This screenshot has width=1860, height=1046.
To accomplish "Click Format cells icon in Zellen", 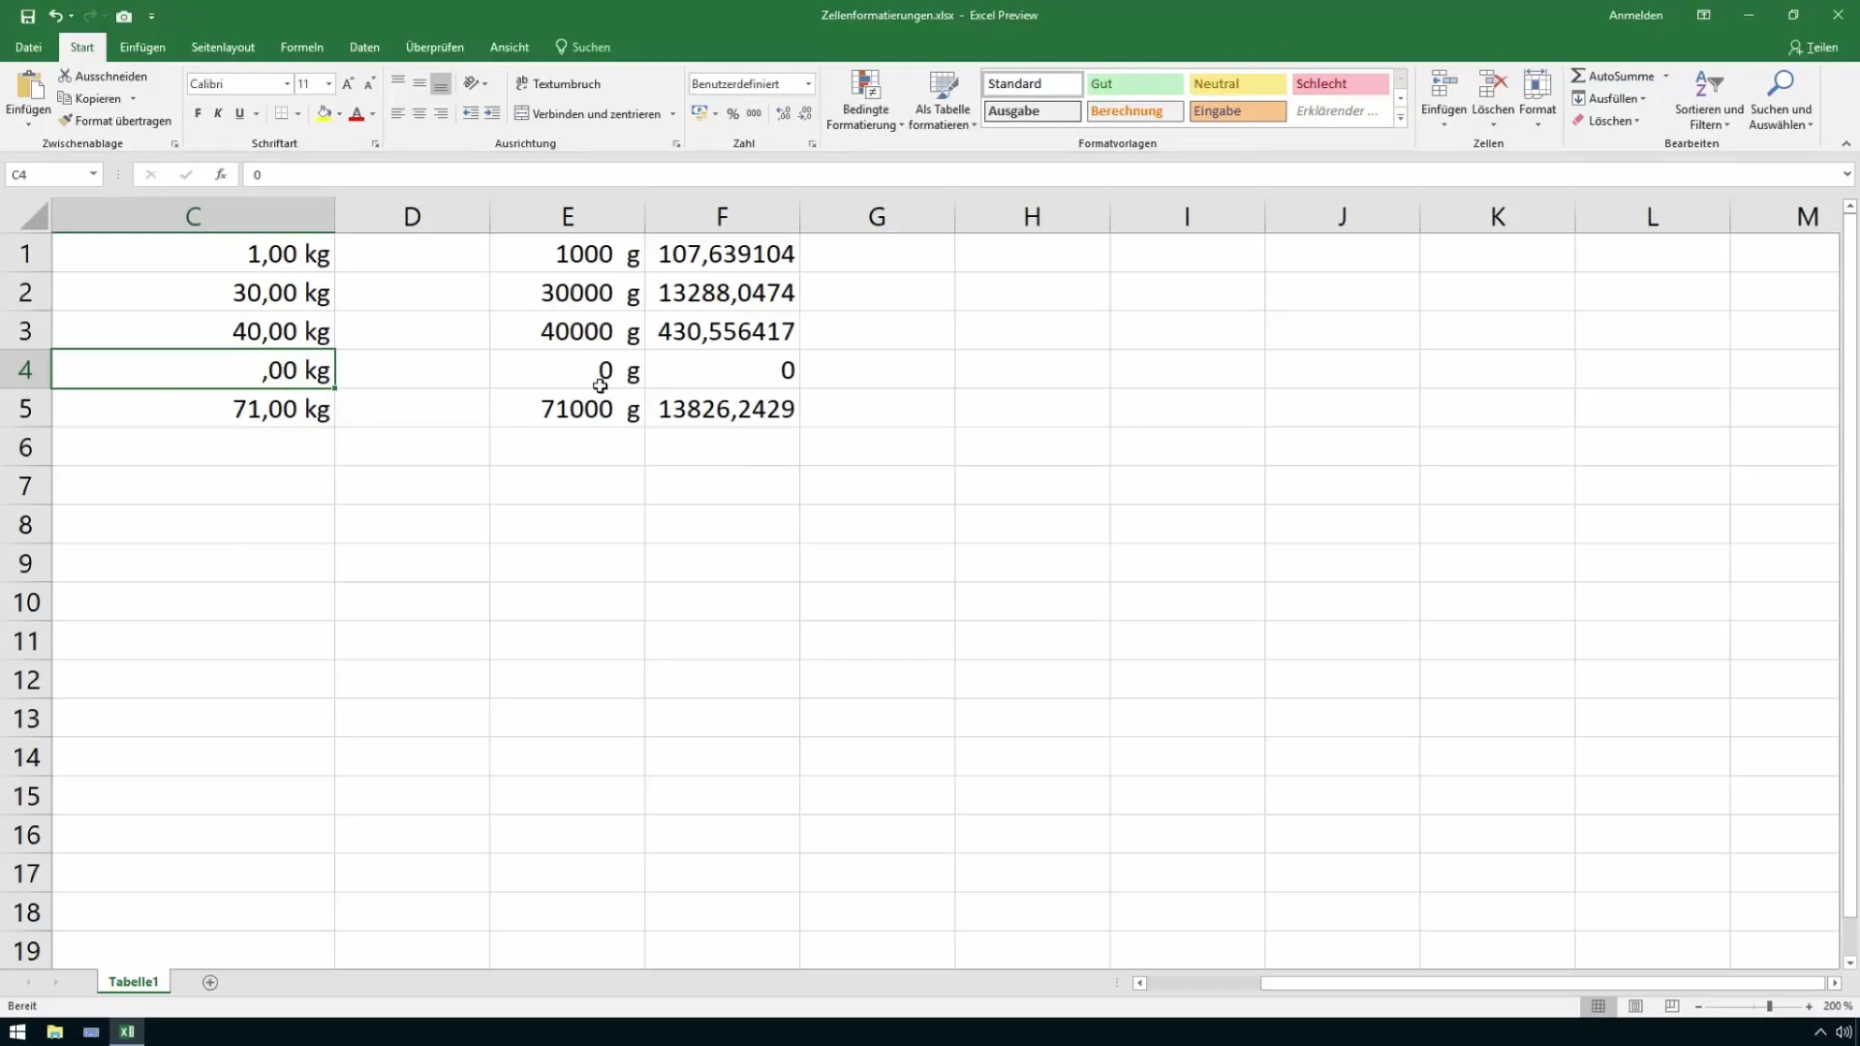I will pos(1537,85).
